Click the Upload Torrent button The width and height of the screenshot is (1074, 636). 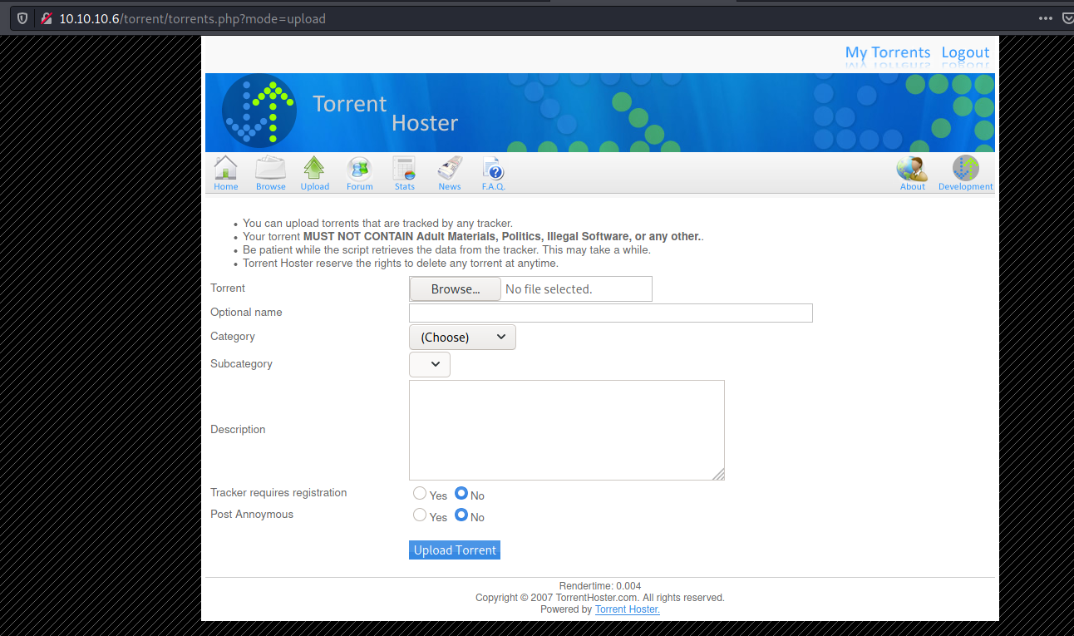click(x=455, y=550)
